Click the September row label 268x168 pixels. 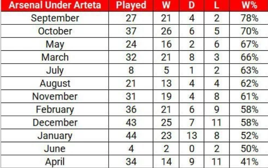tap(55, 18)
